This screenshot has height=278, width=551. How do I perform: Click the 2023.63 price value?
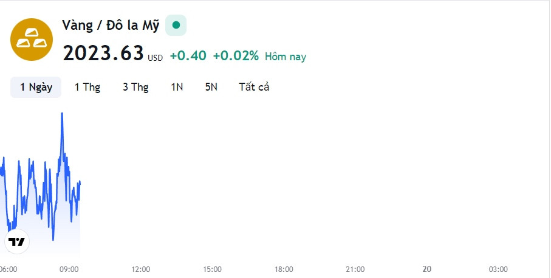click(103, 54)
